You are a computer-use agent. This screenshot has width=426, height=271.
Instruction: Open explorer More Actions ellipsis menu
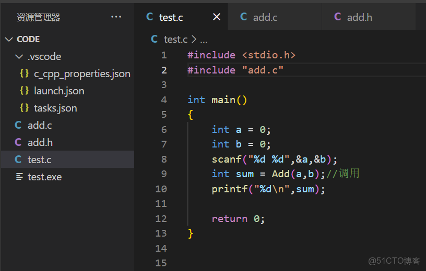pyautogui.click(x=116, y=17)
